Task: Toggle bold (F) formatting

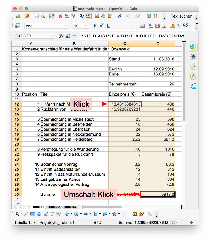Action: pyautogui.click(x=95, y=26)
